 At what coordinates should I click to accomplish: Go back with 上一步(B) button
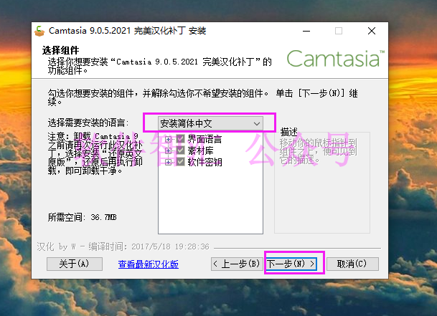[x=237, y=264]
